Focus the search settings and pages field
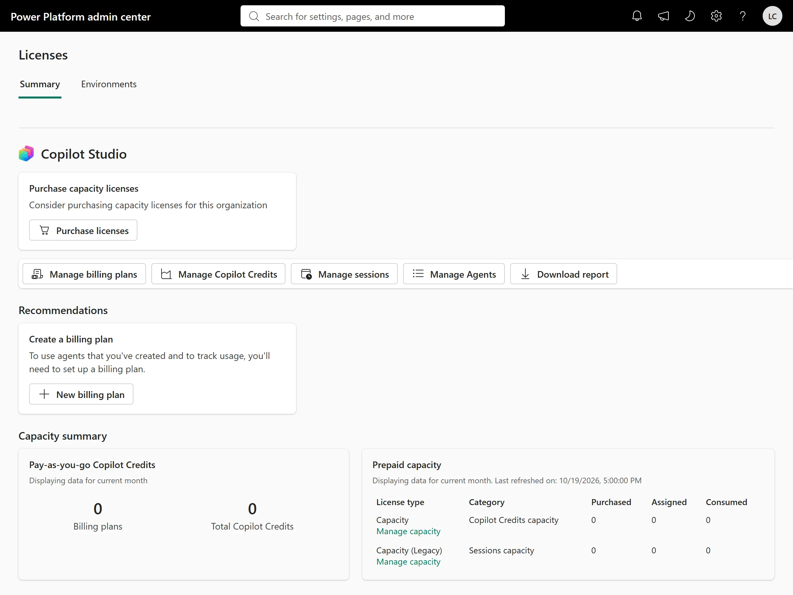Viewport: 793px width, 595px height. pyautogui.click(x=372, y=16)
